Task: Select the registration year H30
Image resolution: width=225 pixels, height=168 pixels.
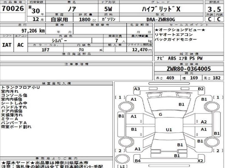Action: pos(34,10)
